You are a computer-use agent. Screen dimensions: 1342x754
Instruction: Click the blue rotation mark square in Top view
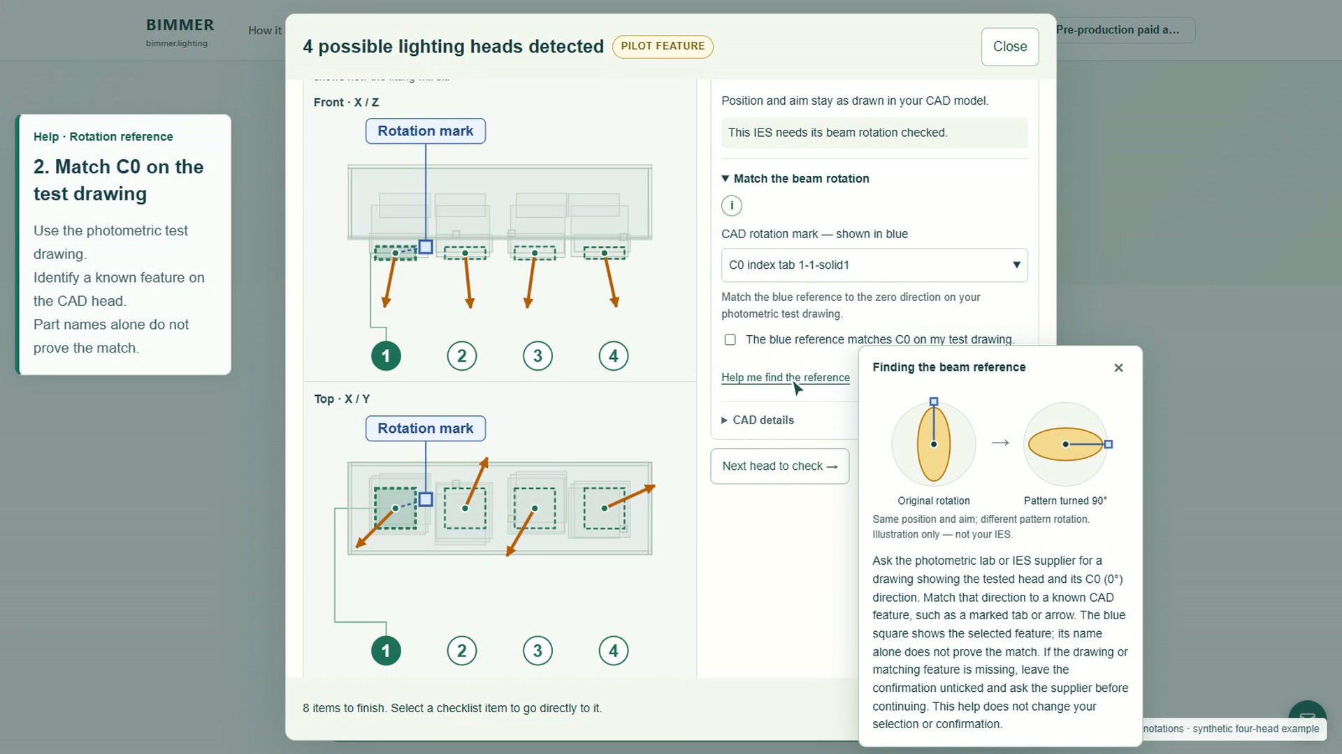pyautogui.click(x=426, y=499)
